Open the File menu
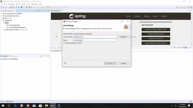The height and width of the screenshot is (108, 193). [2, 4]
